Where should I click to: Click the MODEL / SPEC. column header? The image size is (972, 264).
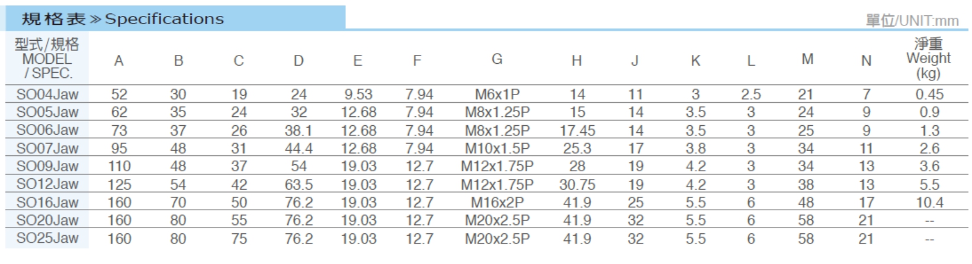click(47, 58)
